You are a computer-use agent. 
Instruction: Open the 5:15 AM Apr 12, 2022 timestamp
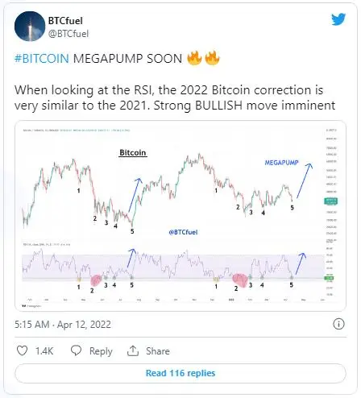63,325
